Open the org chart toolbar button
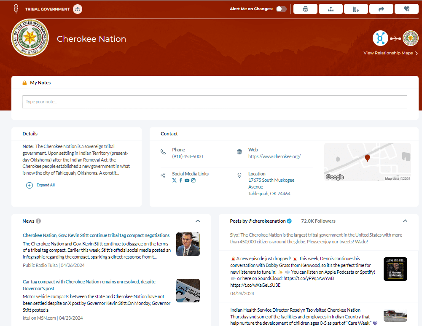The width and height of the screenshot is (422, 326). [x=331, y=9]
